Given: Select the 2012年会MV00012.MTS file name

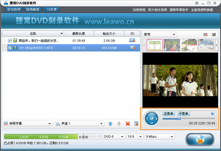Looking at the screenshot, I should (36, 48).
